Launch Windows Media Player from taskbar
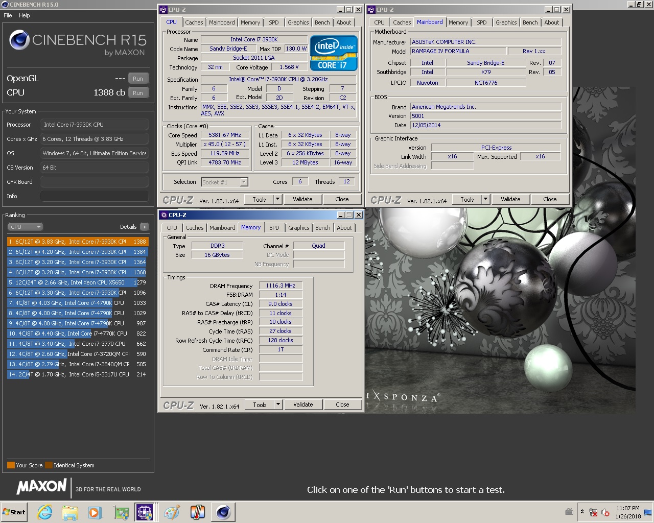Viewport: 654px width, 523px height. coord(95,512)
